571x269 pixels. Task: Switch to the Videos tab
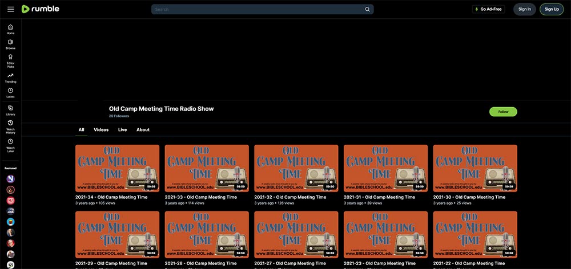point(101,130)
